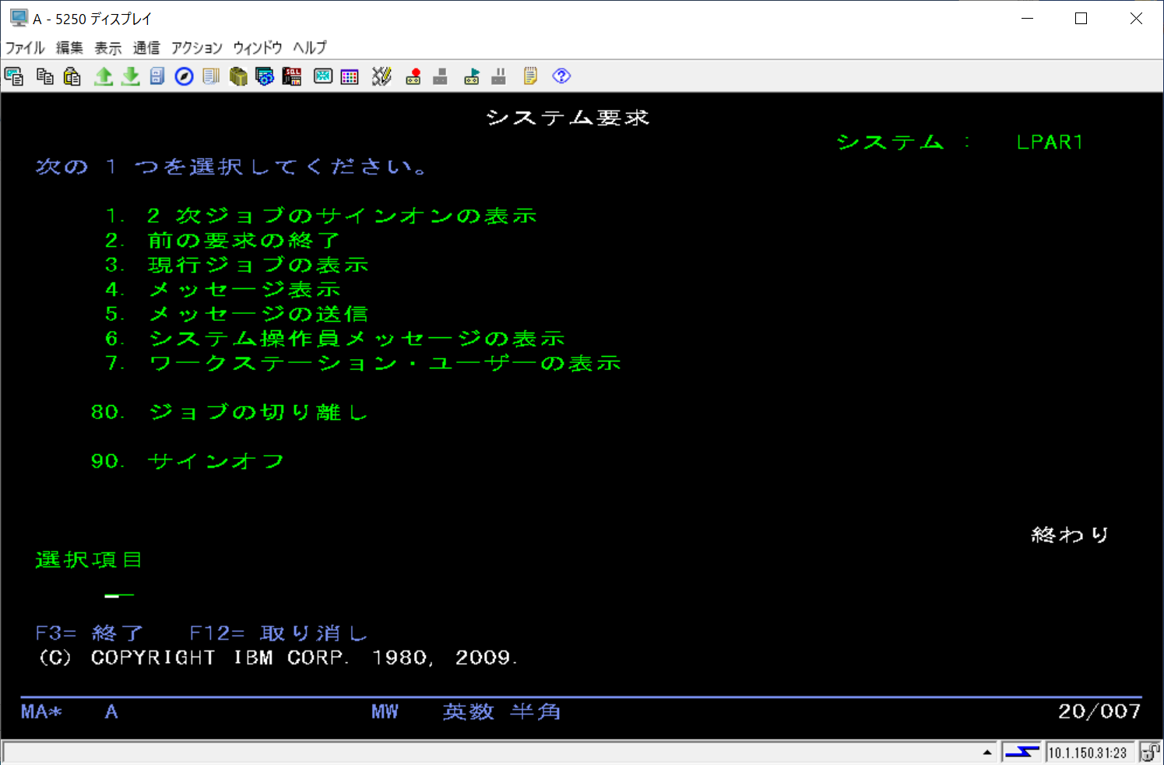Image resolution: width=1164 pixels, height=765 pixels.
Task: Open the ウィンドウ menu
Action: pos(258,48)
